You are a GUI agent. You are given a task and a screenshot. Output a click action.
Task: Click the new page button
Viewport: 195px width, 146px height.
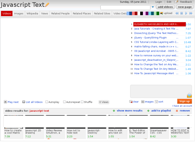click(185, 7)
